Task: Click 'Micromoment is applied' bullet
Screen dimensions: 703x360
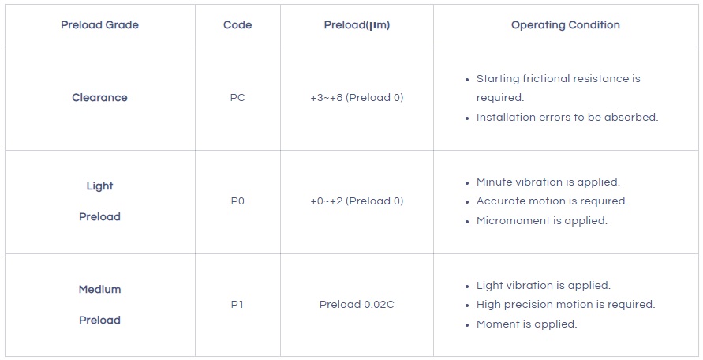Action: (541, 221)
